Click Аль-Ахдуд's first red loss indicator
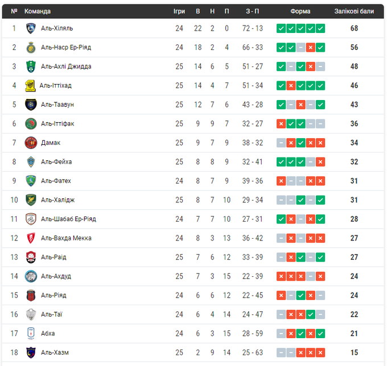 tap(281, 276)
